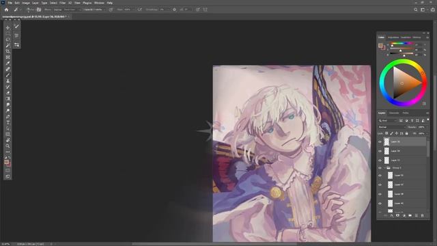Select the Frame tool
The image size is (437, 246).
(x=8, y=57)
